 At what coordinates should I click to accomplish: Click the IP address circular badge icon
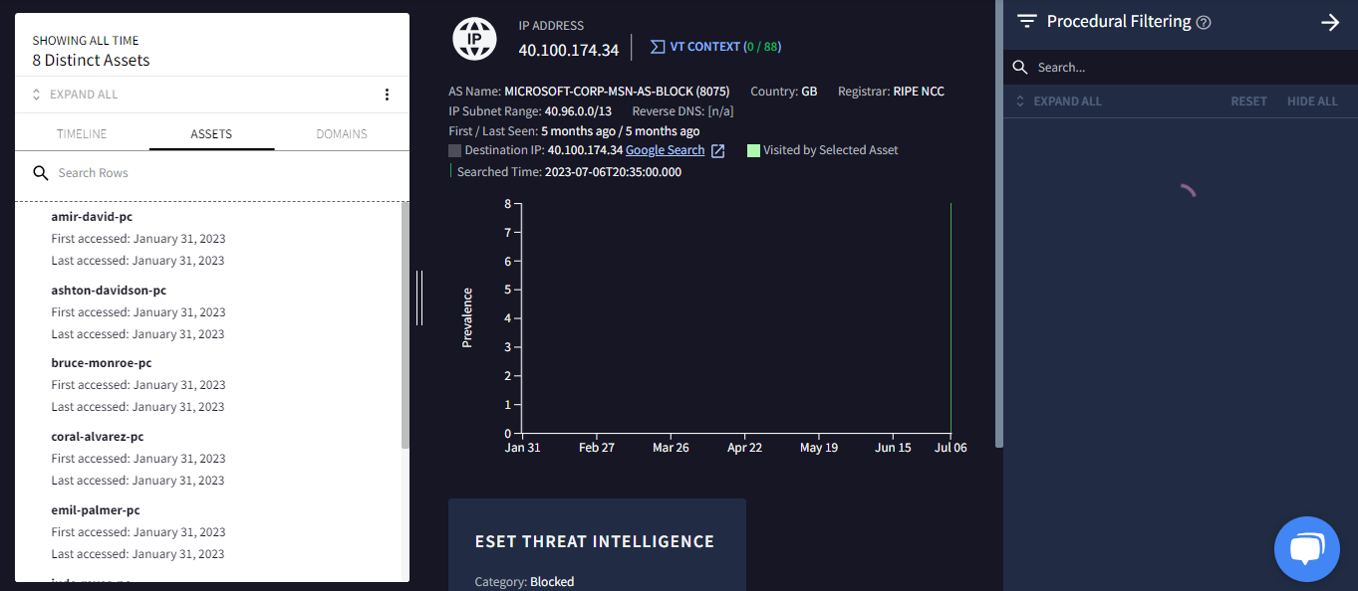click(474, 39)
